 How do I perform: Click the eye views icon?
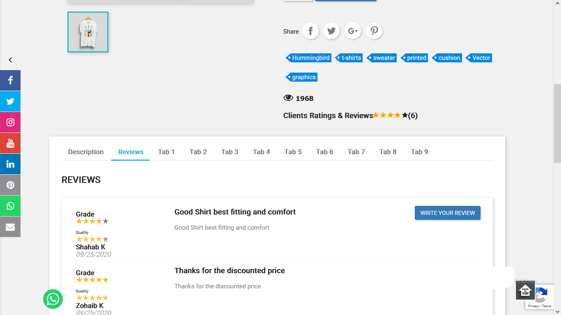point(288,98)
